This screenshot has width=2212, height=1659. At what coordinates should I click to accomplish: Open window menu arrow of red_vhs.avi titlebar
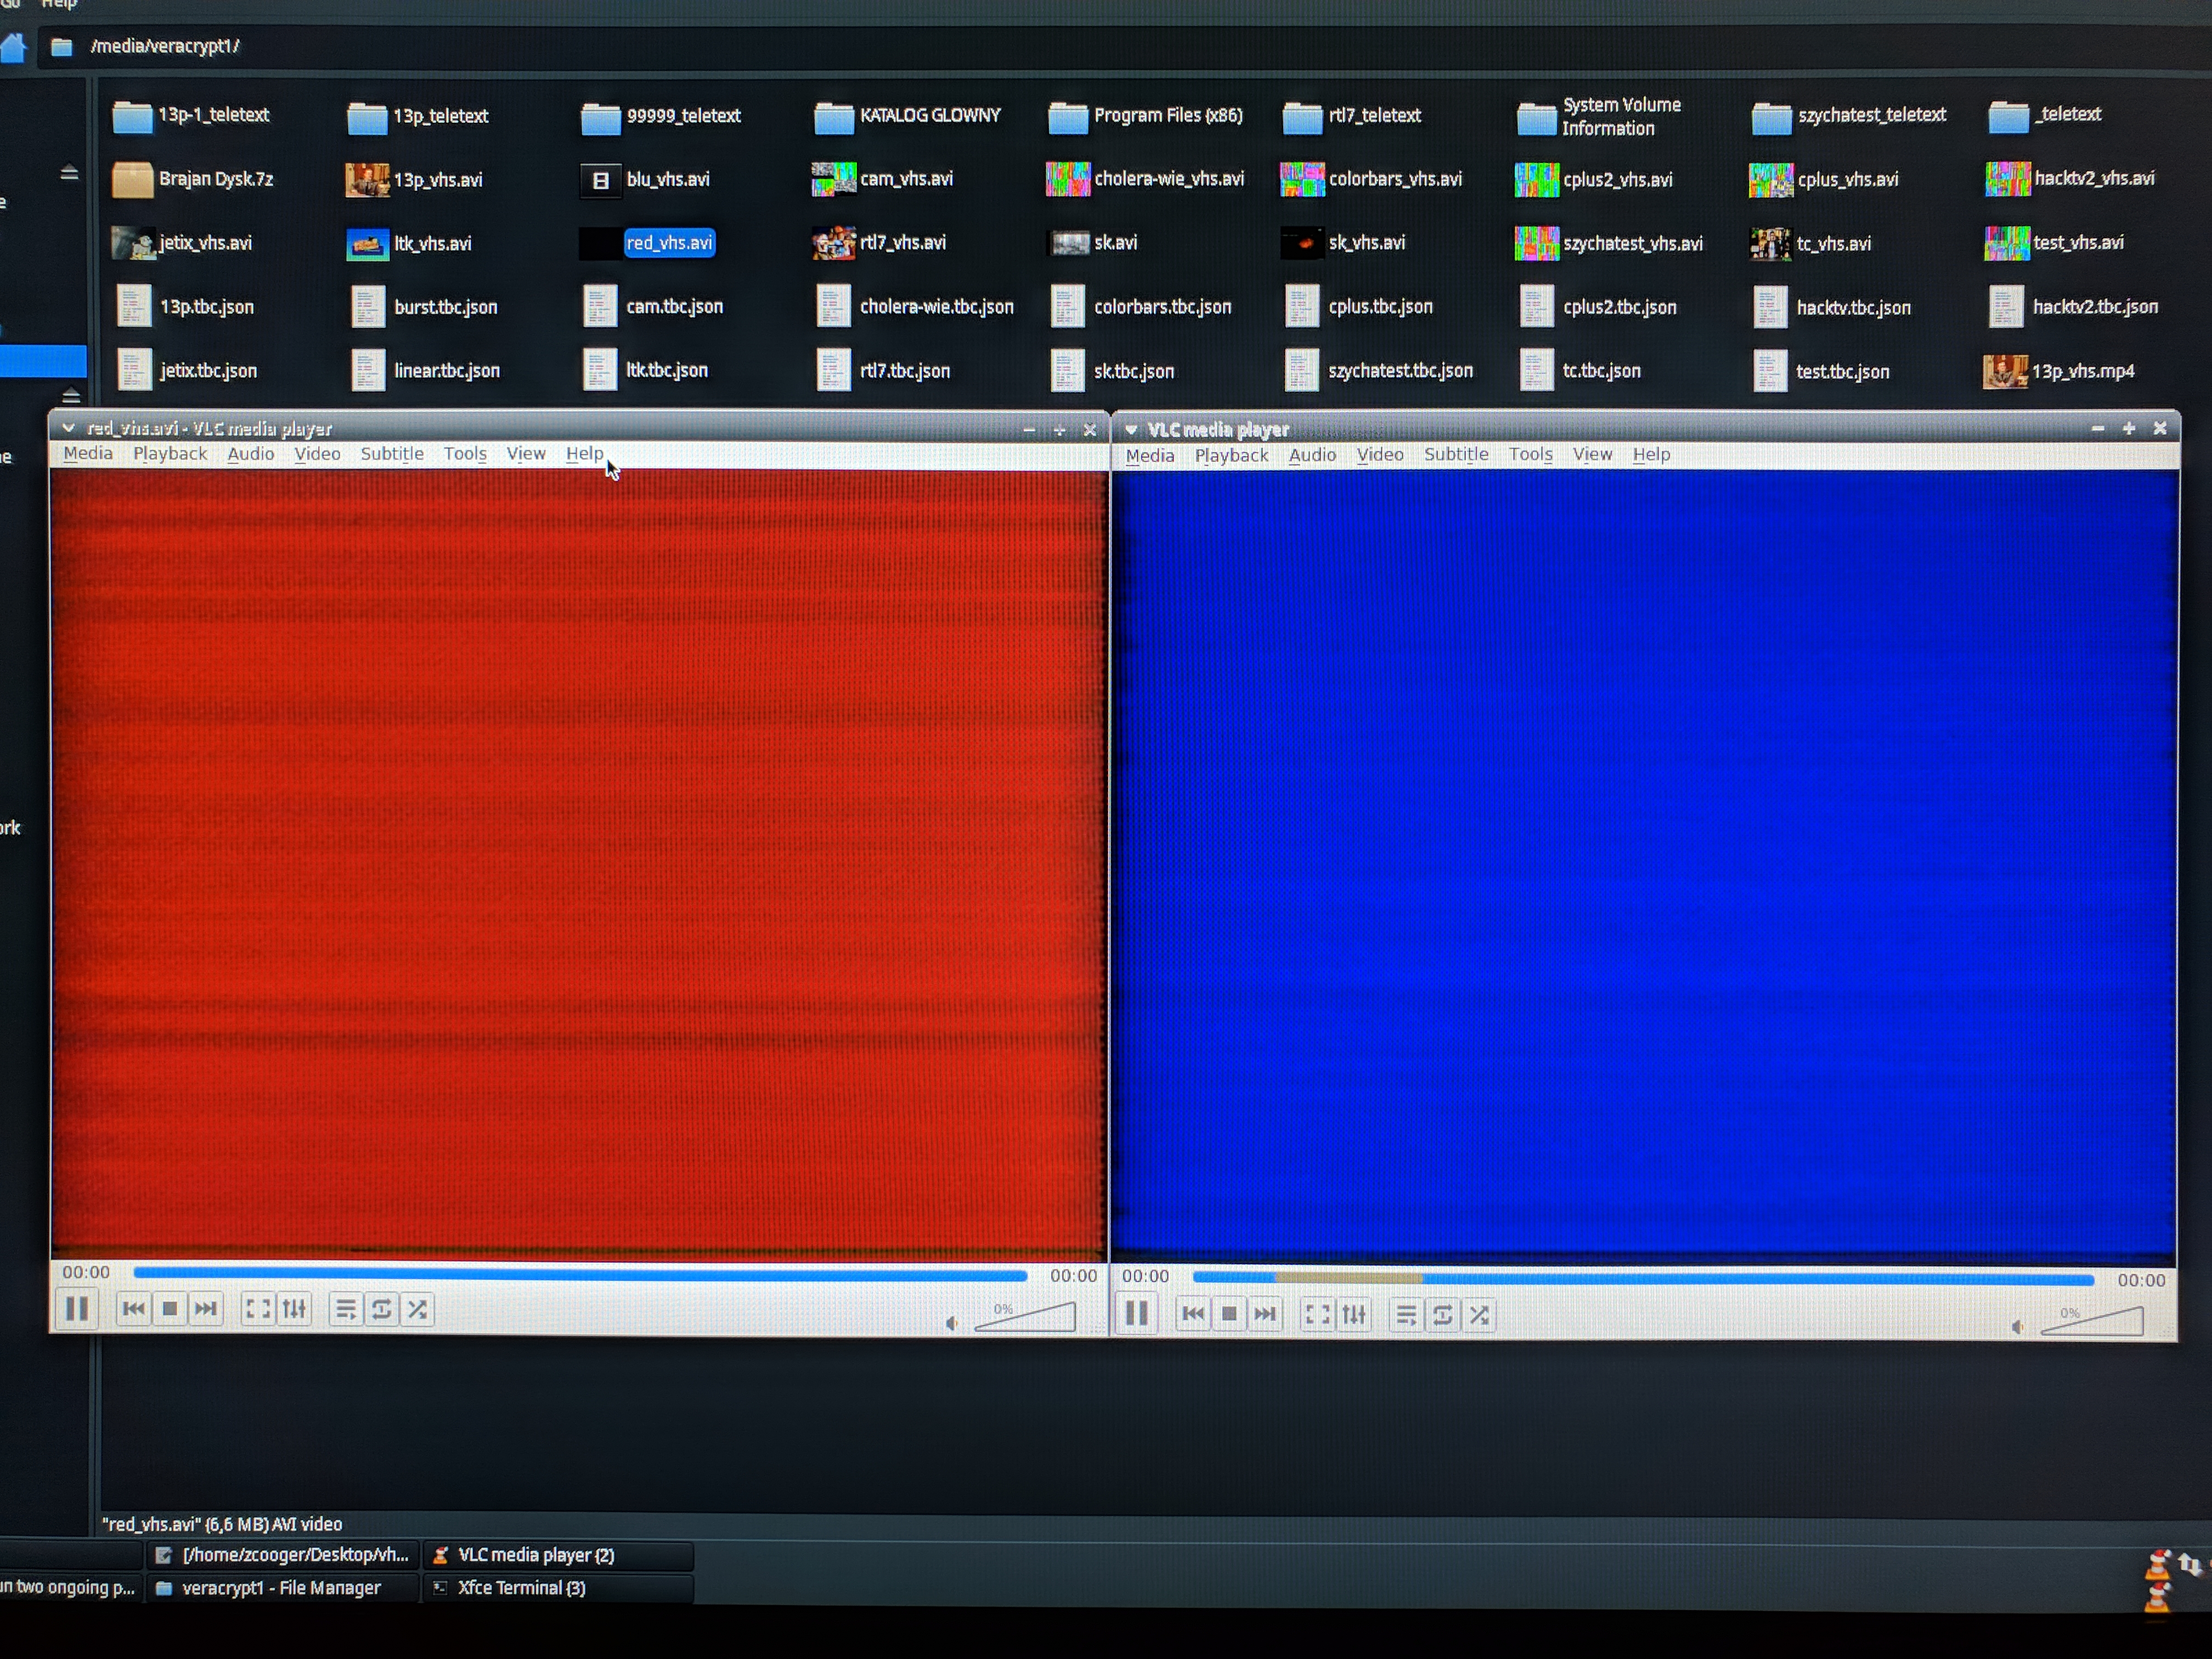click(68, 428)
